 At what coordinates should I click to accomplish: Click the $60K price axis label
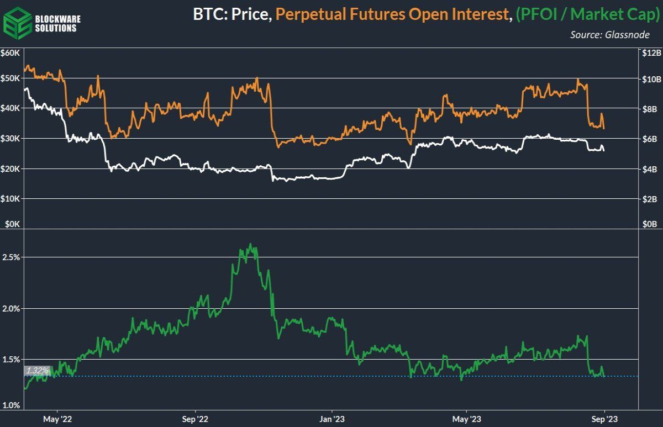click(10, 54)
